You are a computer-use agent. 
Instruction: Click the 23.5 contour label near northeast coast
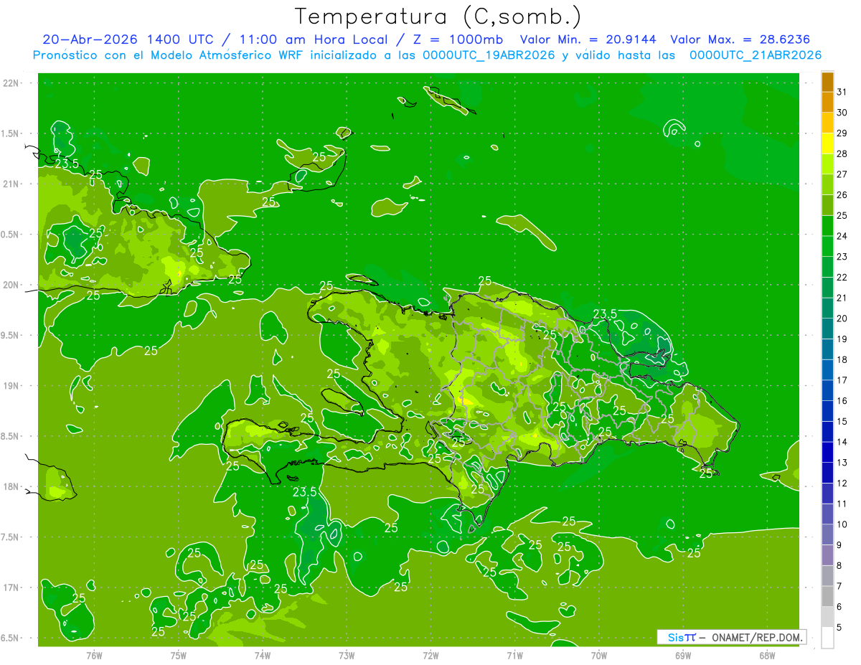point(605,313)
